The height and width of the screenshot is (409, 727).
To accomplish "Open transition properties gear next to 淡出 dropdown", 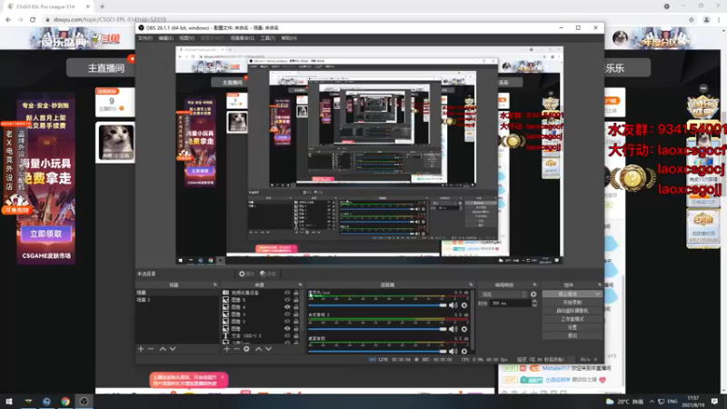I will tap(533, 294).
